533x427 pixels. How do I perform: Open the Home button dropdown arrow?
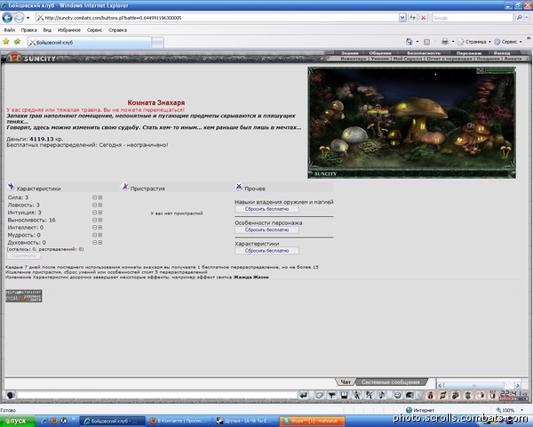(x=418, y=42)
